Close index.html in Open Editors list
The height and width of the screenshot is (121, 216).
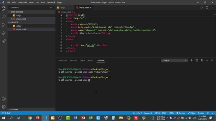tap(12, 19)
